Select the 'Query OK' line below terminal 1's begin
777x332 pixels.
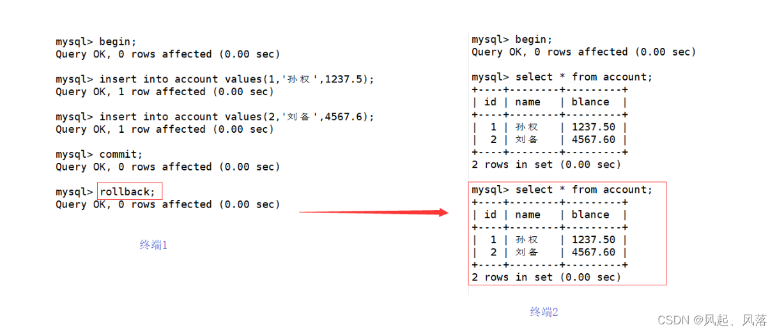[167, 55]
